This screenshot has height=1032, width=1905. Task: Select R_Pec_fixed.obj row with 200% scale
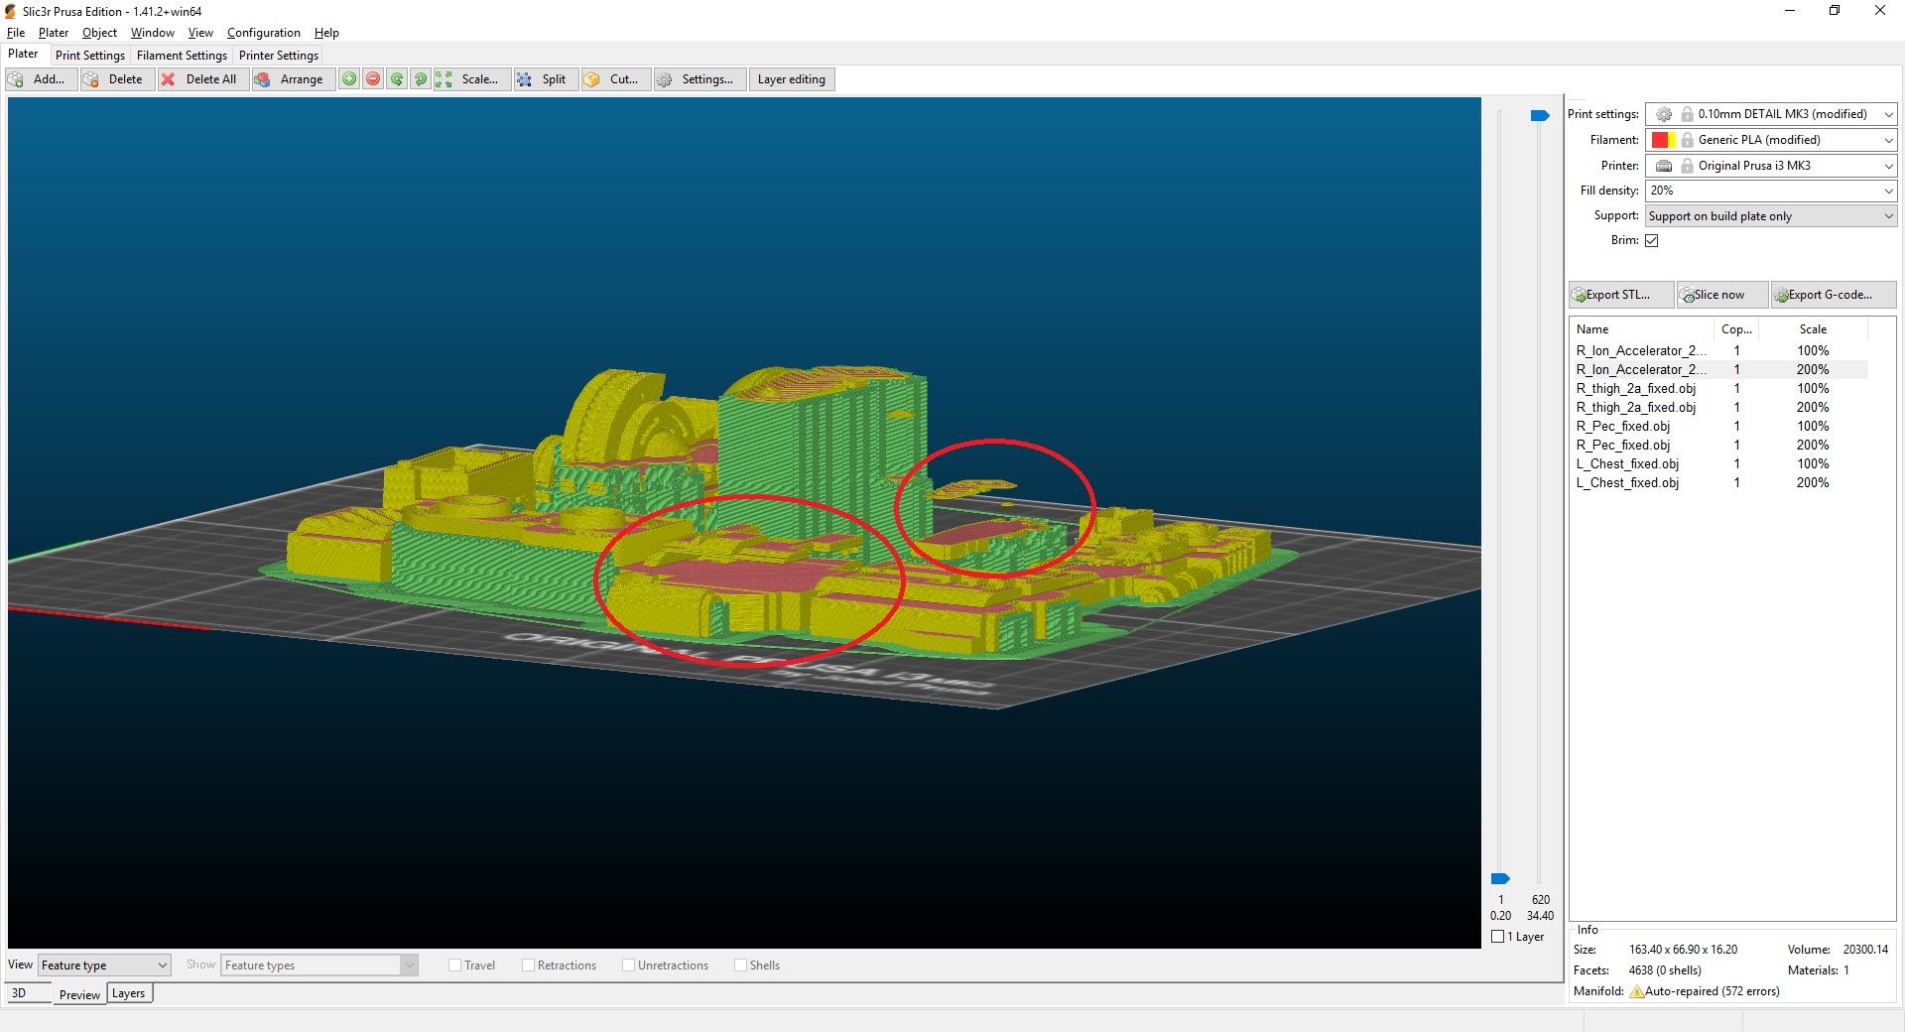click(1721, 446)
